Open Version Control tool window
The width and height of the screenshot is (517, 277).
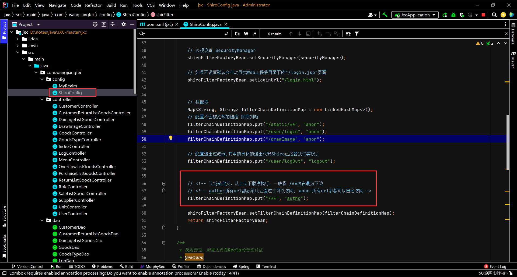pos(27,267)
